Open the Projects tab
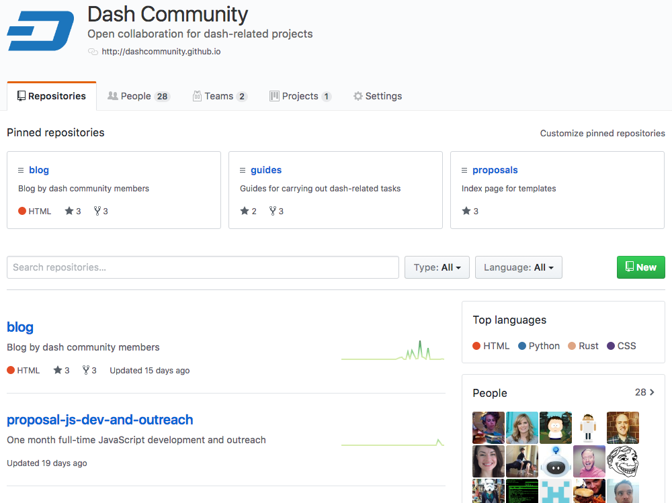672x503 pixels. [x=300, y=96]
